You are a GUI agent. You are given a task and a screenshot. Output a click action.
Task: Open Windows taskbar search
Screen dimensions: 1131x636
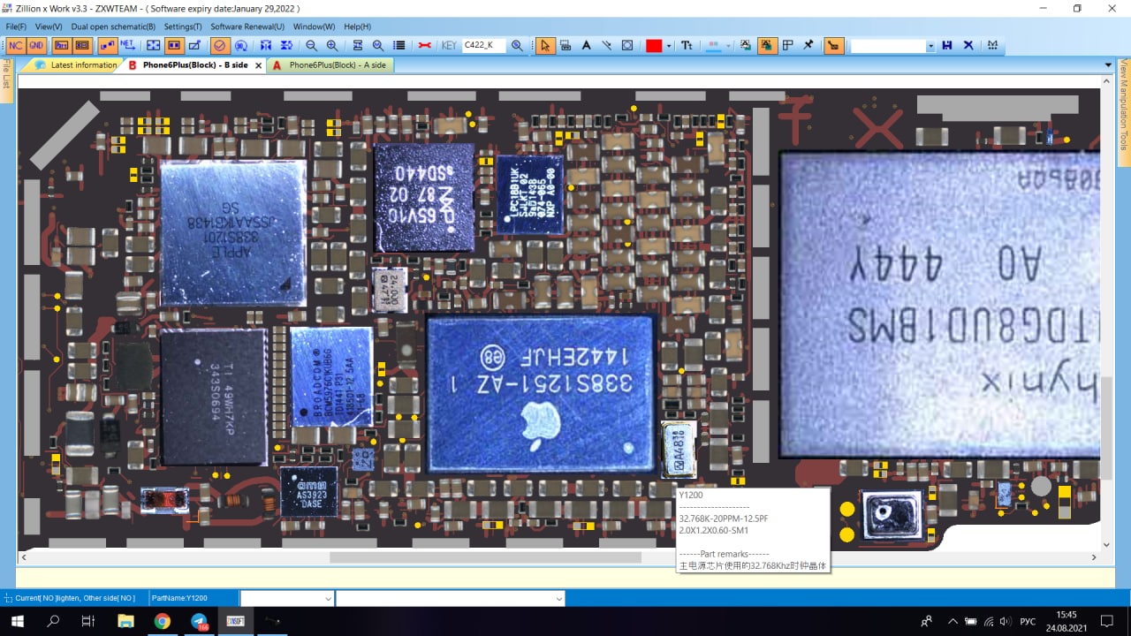[x=53, y=621]
